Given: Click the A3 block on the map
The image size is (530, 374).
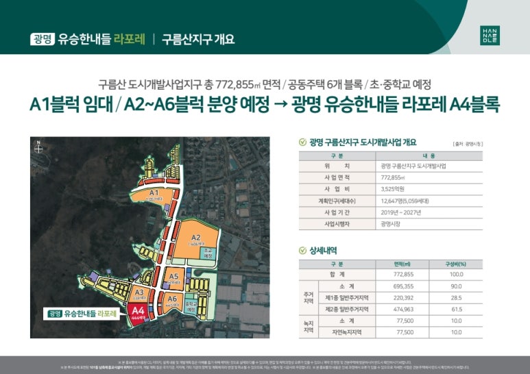Looking at the screenshot, I should click(x=139, y=293).
